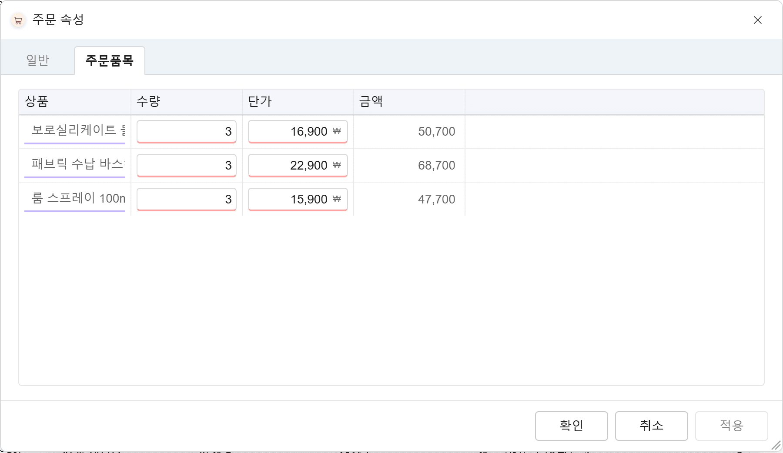Focus quantity field in 룸 스프레이 row
The width and height of the screenshot is (783, 453).
click(187, 199)
